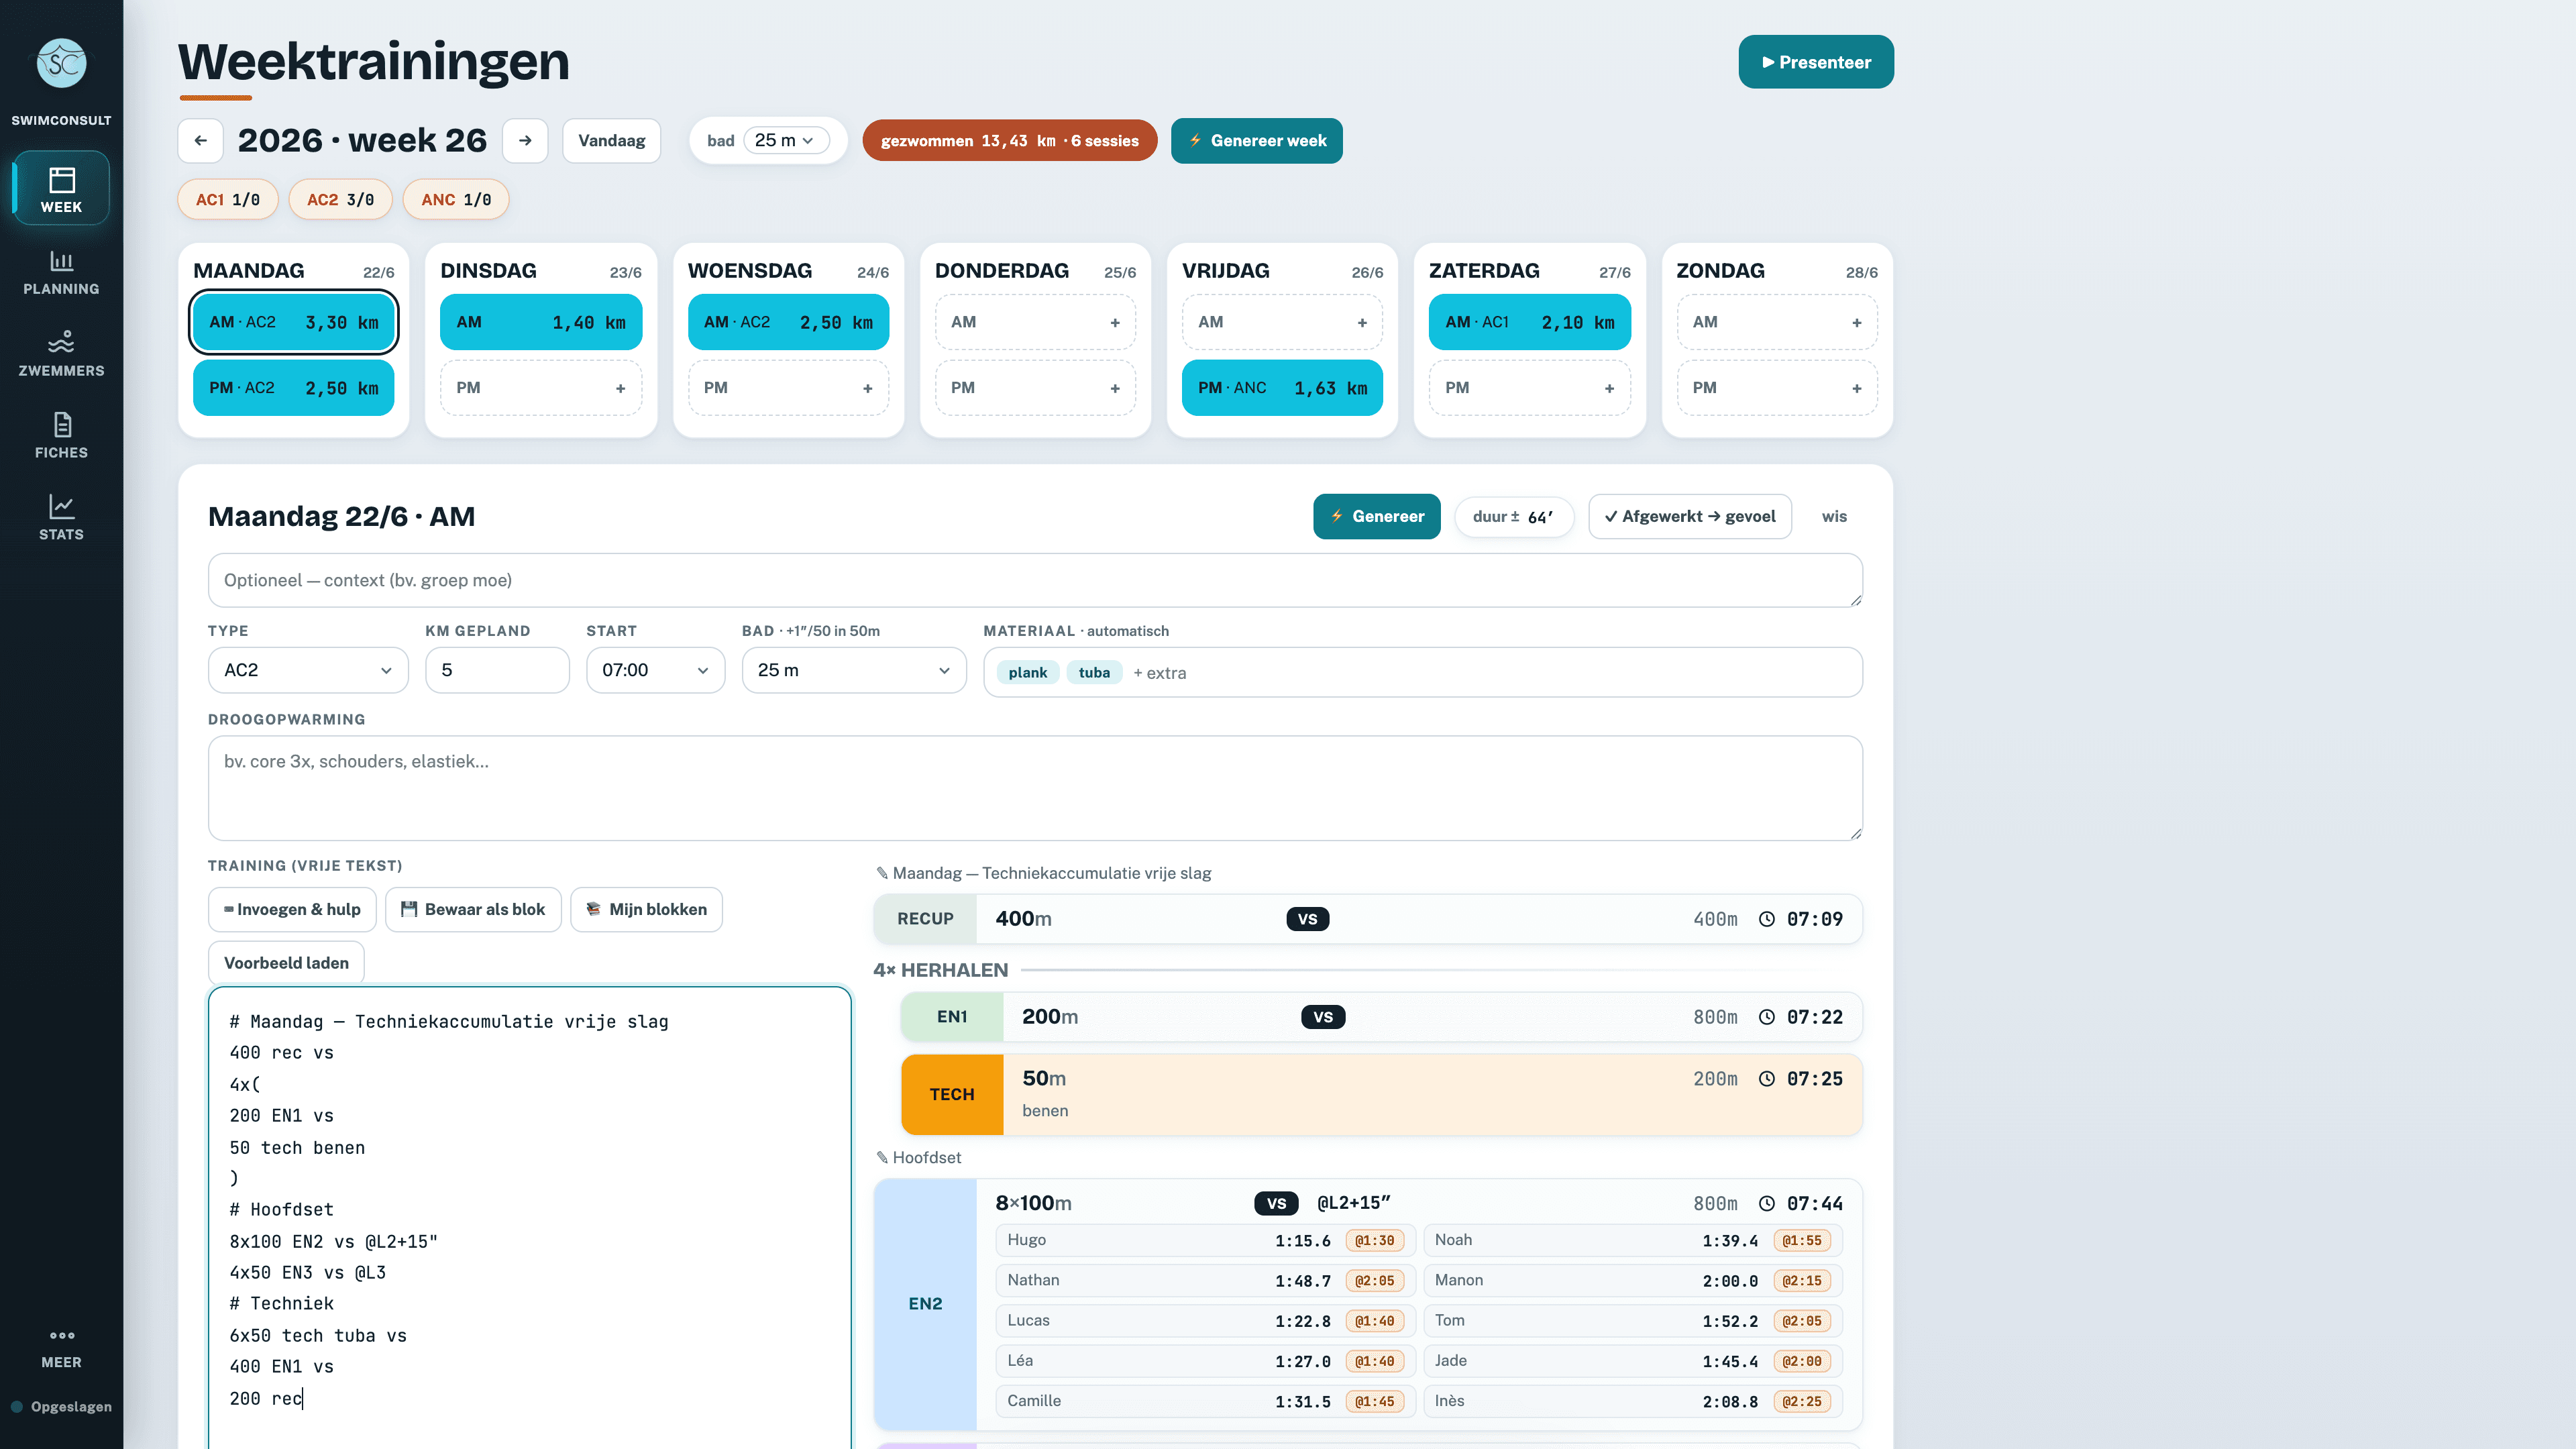The width and height of the screenshot is (2576, 1449).
Task: Open the START time dropdown
Action: [655, 670]
